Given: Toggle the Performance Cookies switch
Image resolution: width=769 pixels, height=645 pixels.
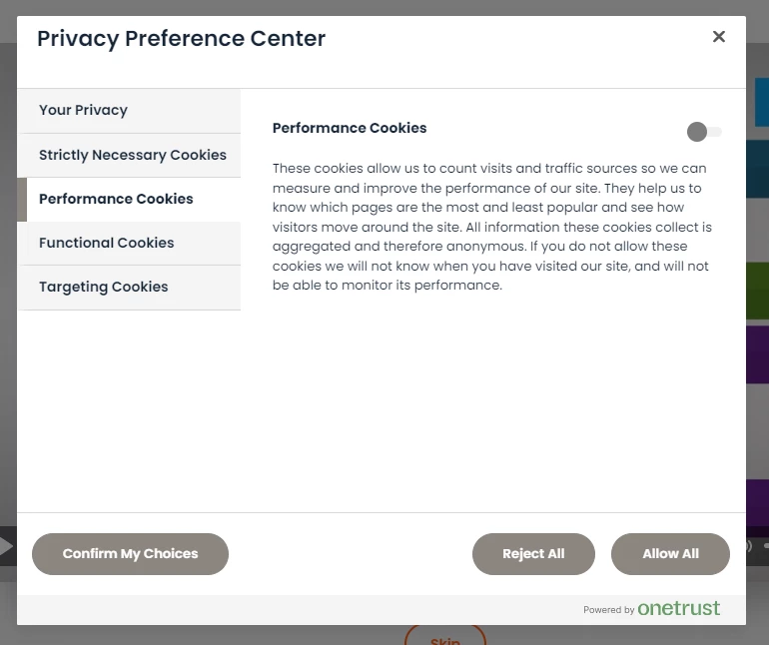Looking at the screenshot, I should tap(704, 132).
